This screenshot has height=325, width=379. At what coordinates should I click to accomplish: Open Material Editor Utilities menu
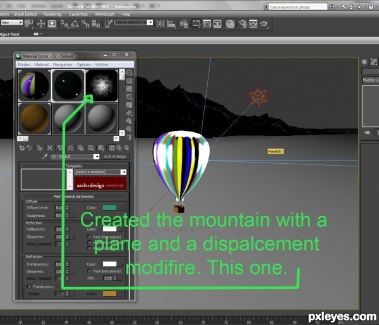pos(102,64)
